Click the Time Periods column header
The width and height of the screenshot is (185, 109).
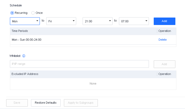click(x=20, y=31)
